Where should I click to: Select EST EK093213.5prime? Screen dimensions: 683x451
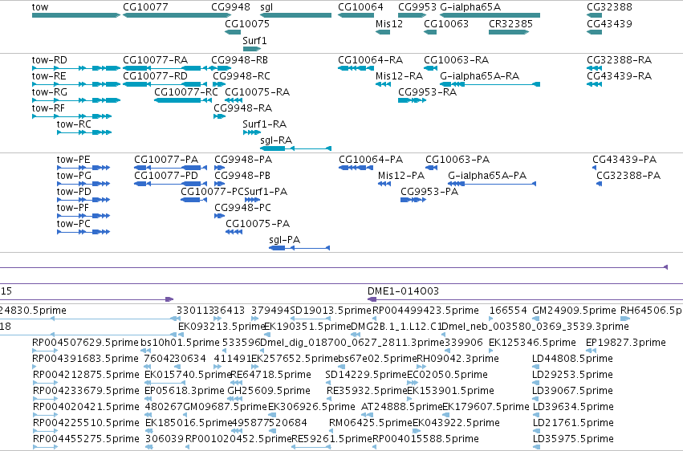pos(181,335)
